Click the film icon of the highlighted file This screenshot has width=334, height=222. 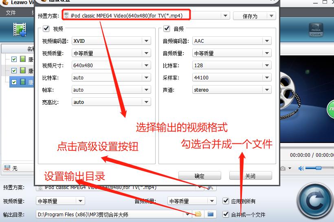(x=23, y=82)
